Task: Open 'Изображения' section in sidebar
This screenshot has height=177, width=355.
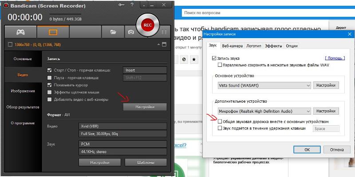Action: (x=23, y=91)
